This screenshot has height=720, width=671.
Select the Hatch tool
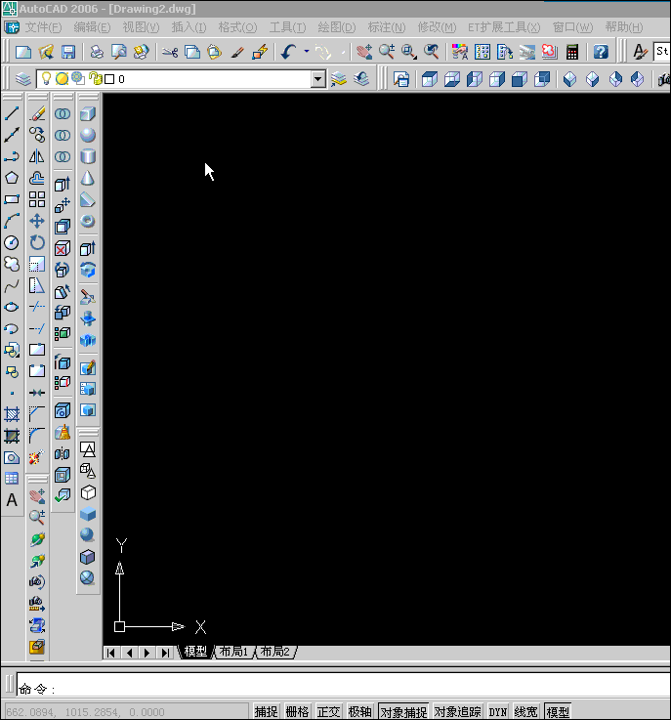click(x=12, y=414)
